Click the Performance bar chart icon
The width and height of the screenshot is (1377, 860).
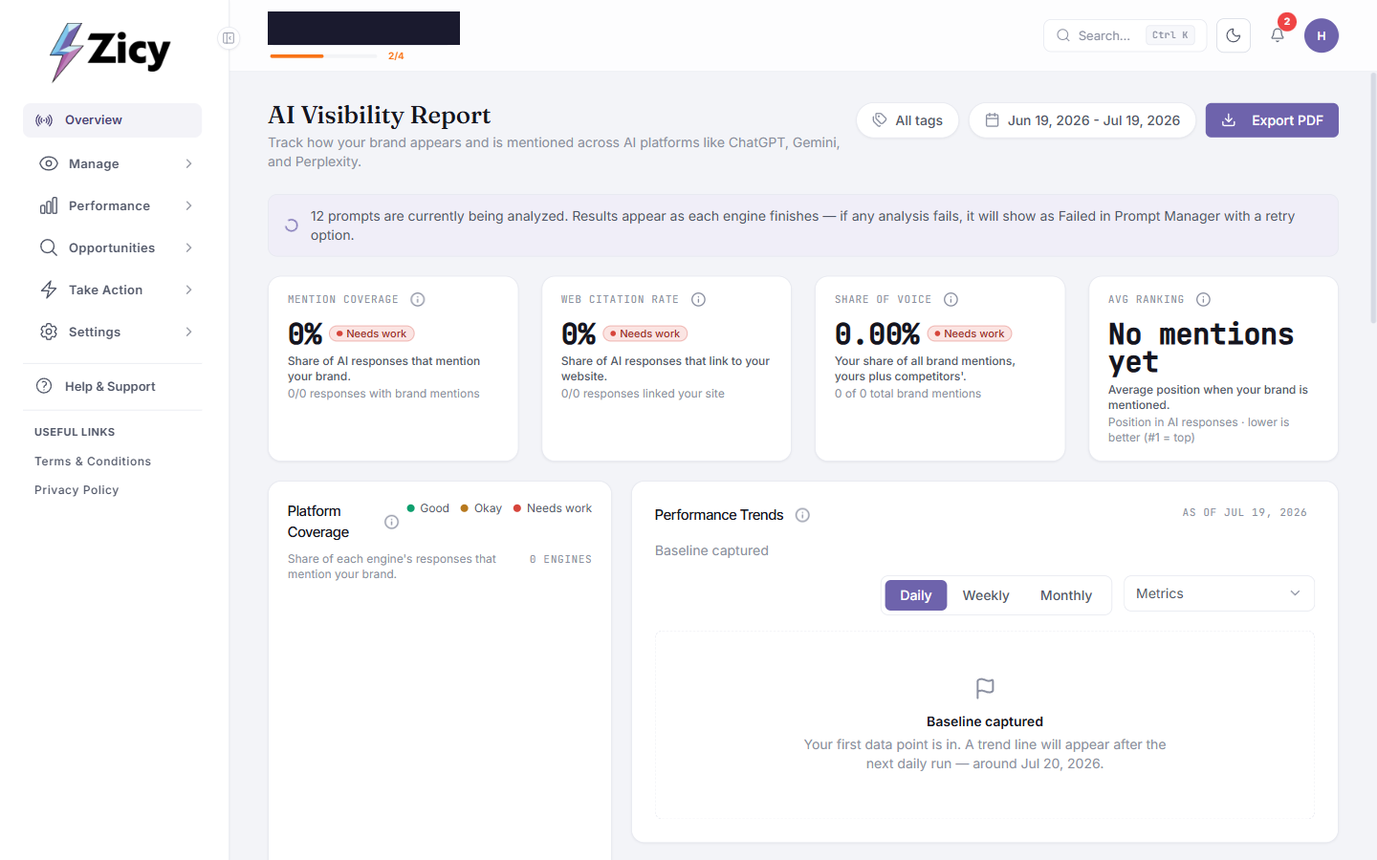point(49,205)
